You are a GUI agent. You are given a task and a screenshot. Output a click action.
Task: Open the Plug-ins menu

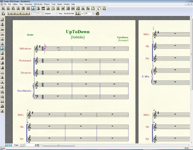tap(47, 4)
